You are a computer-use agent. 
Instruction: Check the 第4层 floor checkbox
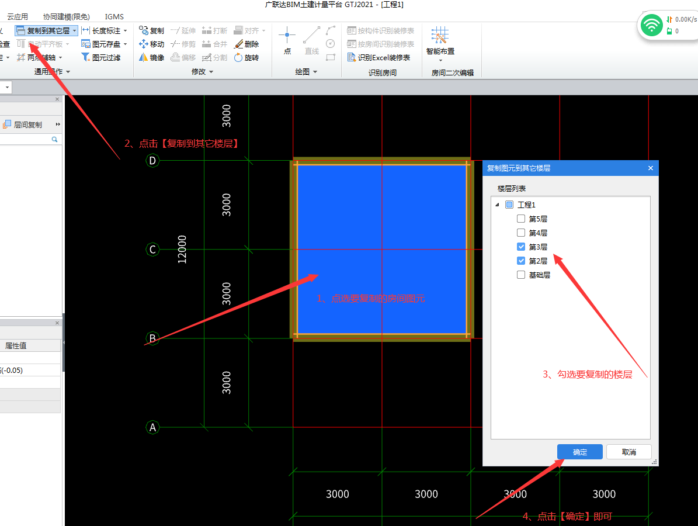(x=521, y=233)
